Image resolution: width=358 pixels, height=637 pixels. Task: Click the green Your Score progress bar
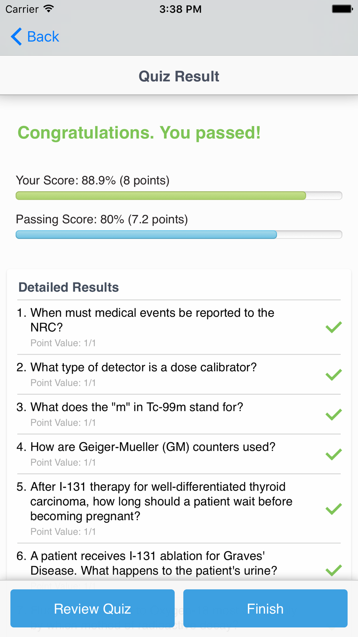click(x=161, y=196)
